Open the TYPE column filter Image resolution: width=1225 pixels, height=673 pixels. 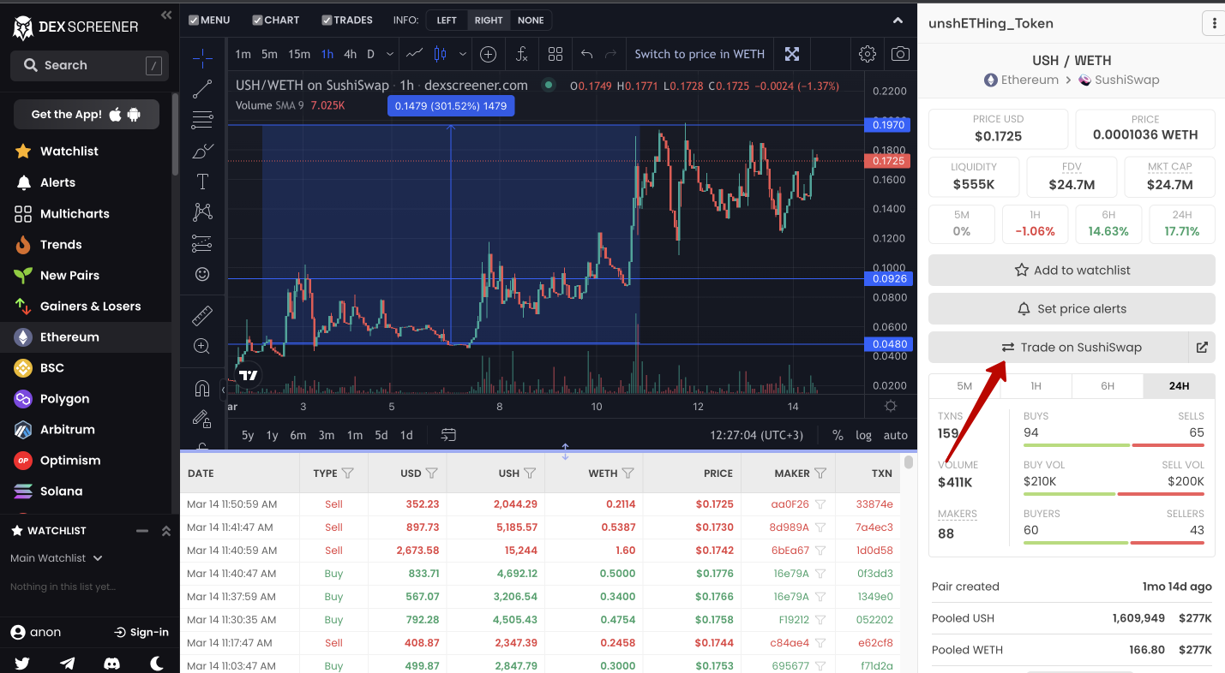pyautogui.click(x=347, y=473)
